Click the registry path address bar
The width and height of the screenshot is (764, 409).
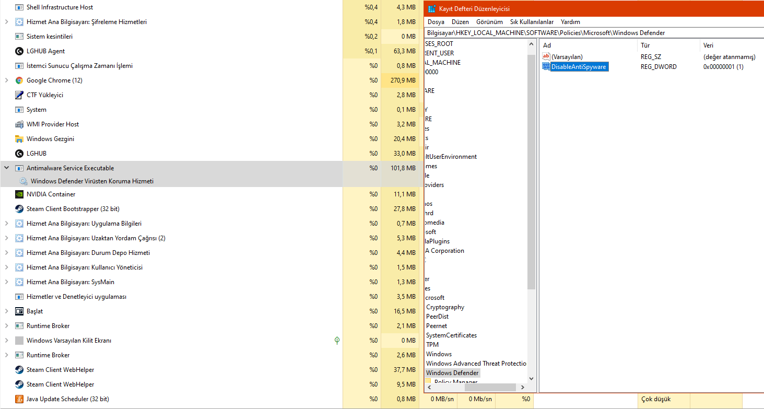point(594,32)
